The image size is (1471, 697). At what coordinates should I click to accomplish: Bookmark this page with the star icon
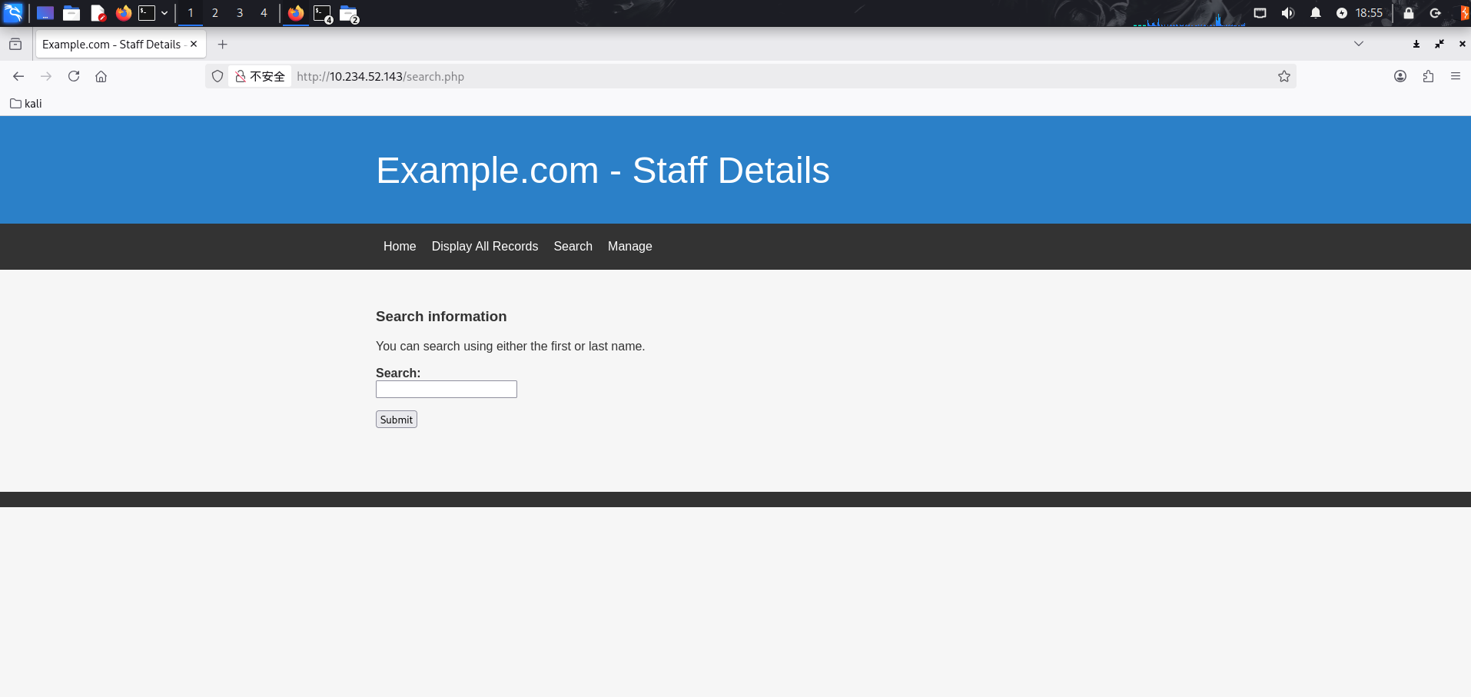click(x=1283, y=76)
